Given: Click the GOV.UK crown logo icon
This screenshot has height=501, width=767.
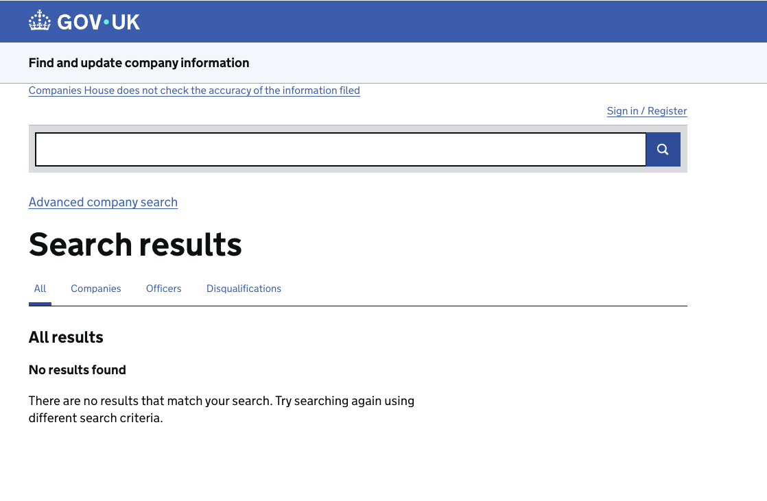Looking at the screenshot, I should pos(40,21).
